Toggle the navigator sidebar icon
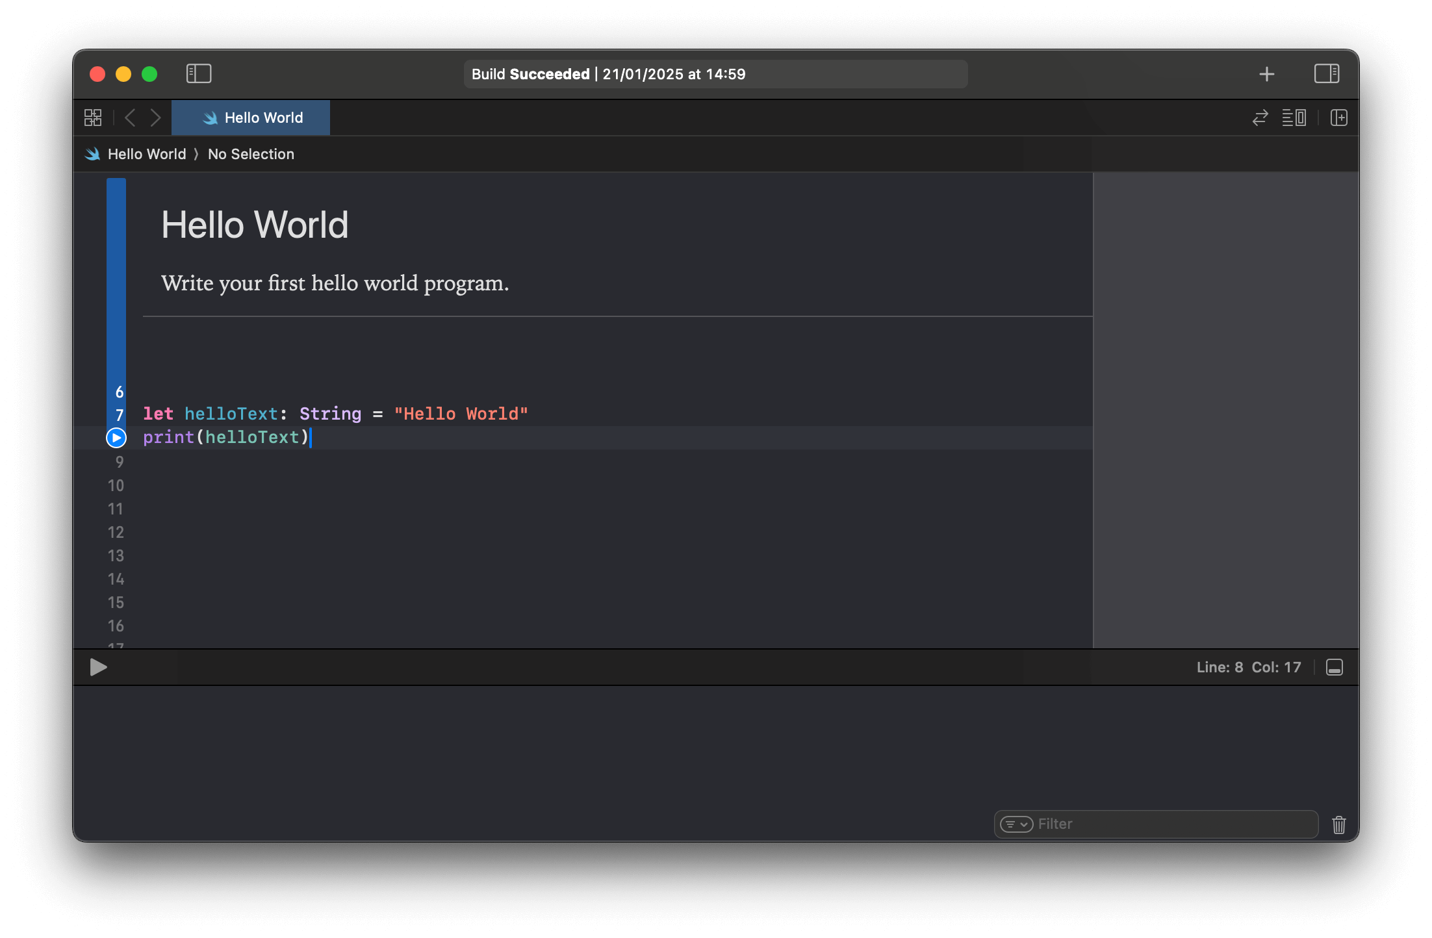Screen dimensions: 1432x938 [199, 73]
